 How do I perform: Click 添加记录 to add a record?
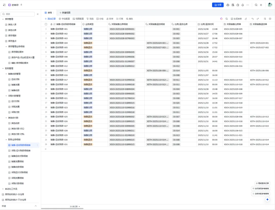click(50, 19)
